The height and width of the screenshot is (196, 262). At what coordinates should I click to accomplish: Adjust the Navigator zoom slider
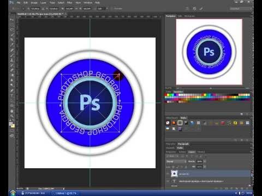coord(211,88)
